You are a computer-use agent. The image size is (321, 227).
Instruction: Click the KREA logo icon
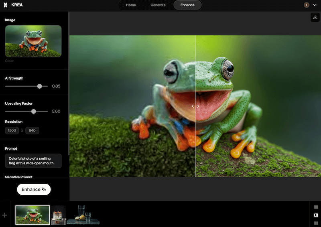tap(6, 5)
